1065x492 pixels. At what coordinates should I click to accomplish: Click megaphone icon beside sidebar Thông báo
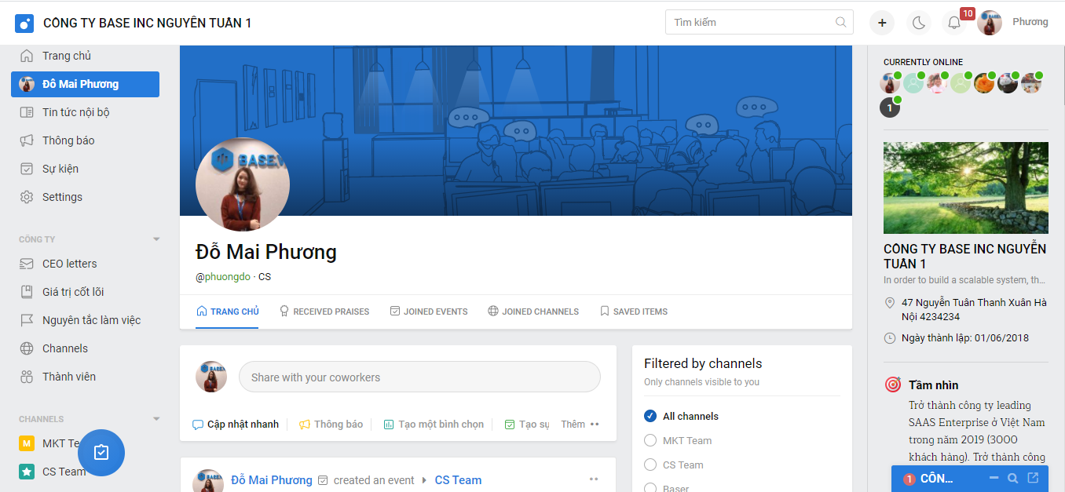tap(27, 140)
